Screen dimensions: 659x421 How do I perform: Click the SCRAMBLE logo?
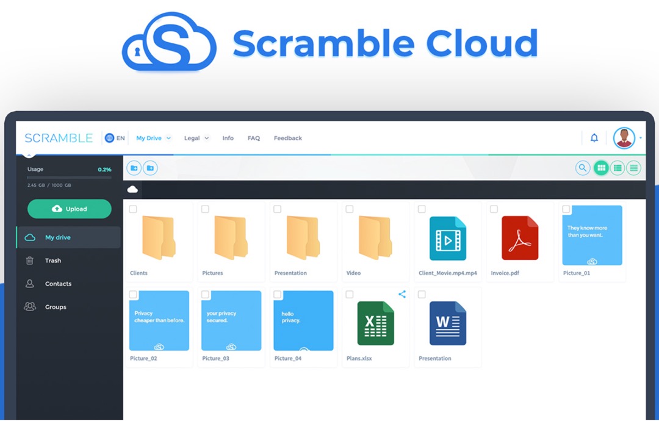pyautogui.click(x=59, y=138)
